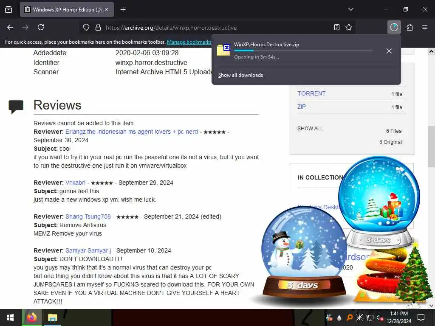The width and height of the screenshot is (435, 326).
Task: Click SHOW ALL files link
Action: tap(310, 129)
